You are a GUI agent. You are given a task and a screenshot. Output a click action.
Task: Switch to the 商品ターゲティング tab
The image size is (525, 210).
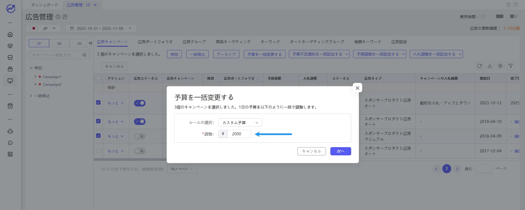tap(233, 42)
